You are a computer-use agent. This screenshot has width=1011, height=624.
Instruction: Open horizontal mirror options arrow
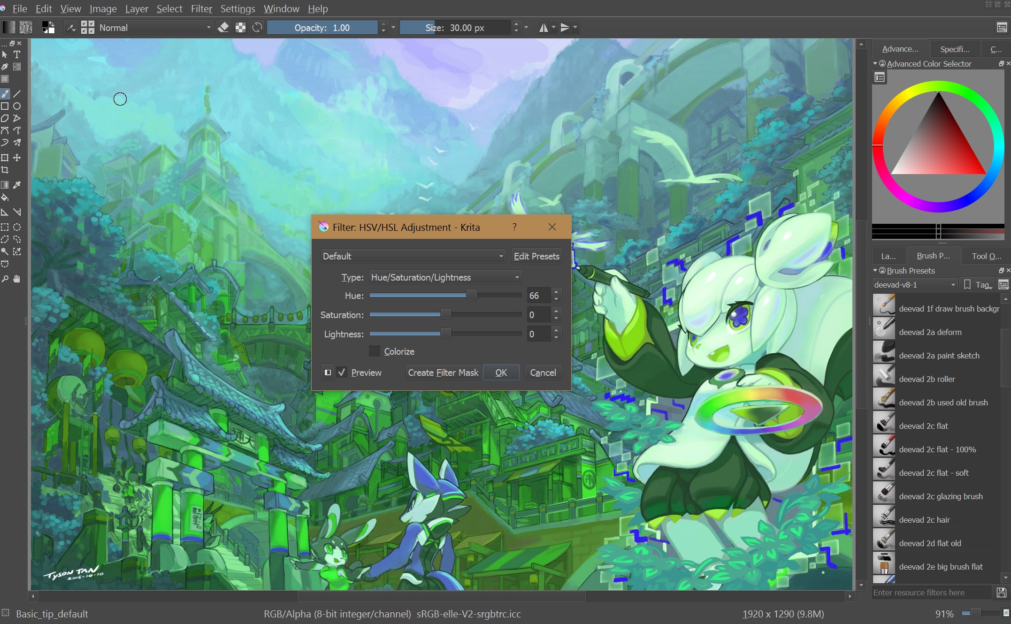[553, 28]
